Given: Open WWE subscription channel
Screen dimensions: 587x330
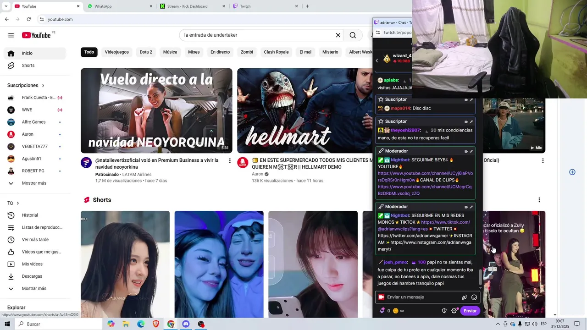Looking at the screenshot, I should pos(35,110).
